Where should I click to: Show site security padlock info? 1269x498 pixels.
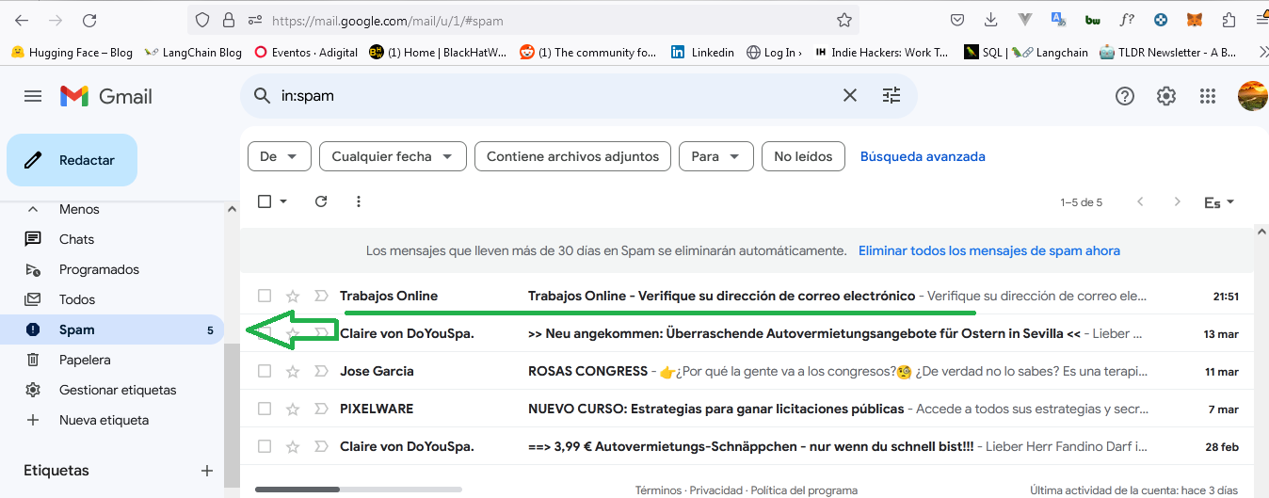[x=228, y=20]
